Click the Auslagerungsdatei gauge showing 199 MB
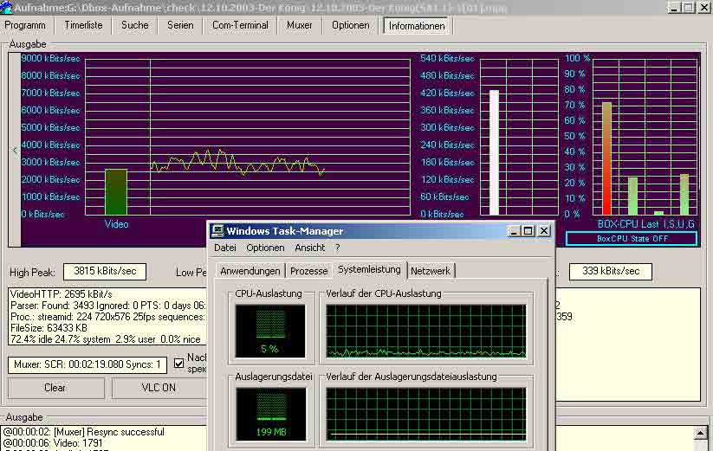Viewport: 713px width, 451px height. point(270,413)
